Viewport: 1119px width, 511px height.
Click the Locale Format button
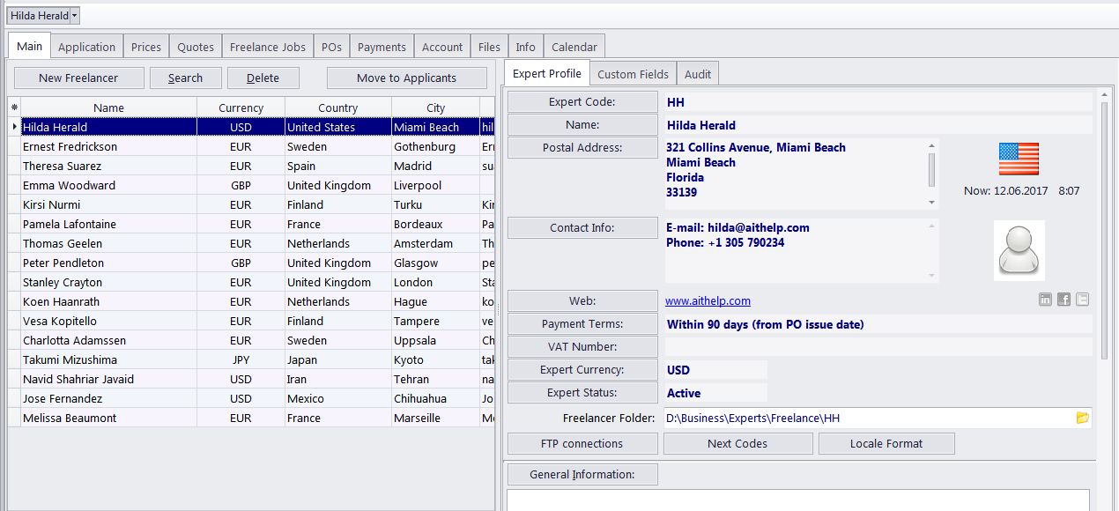(x=886, y=443)
